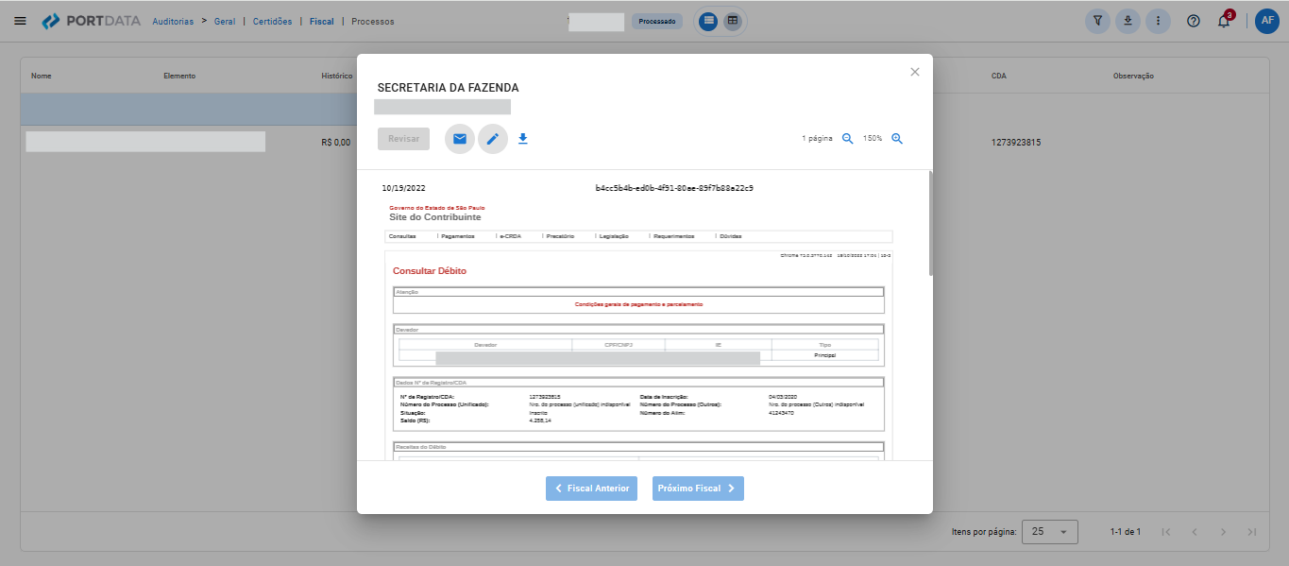Download the document from the dialog
The image size is (1289, 566).
click(523, 139)
